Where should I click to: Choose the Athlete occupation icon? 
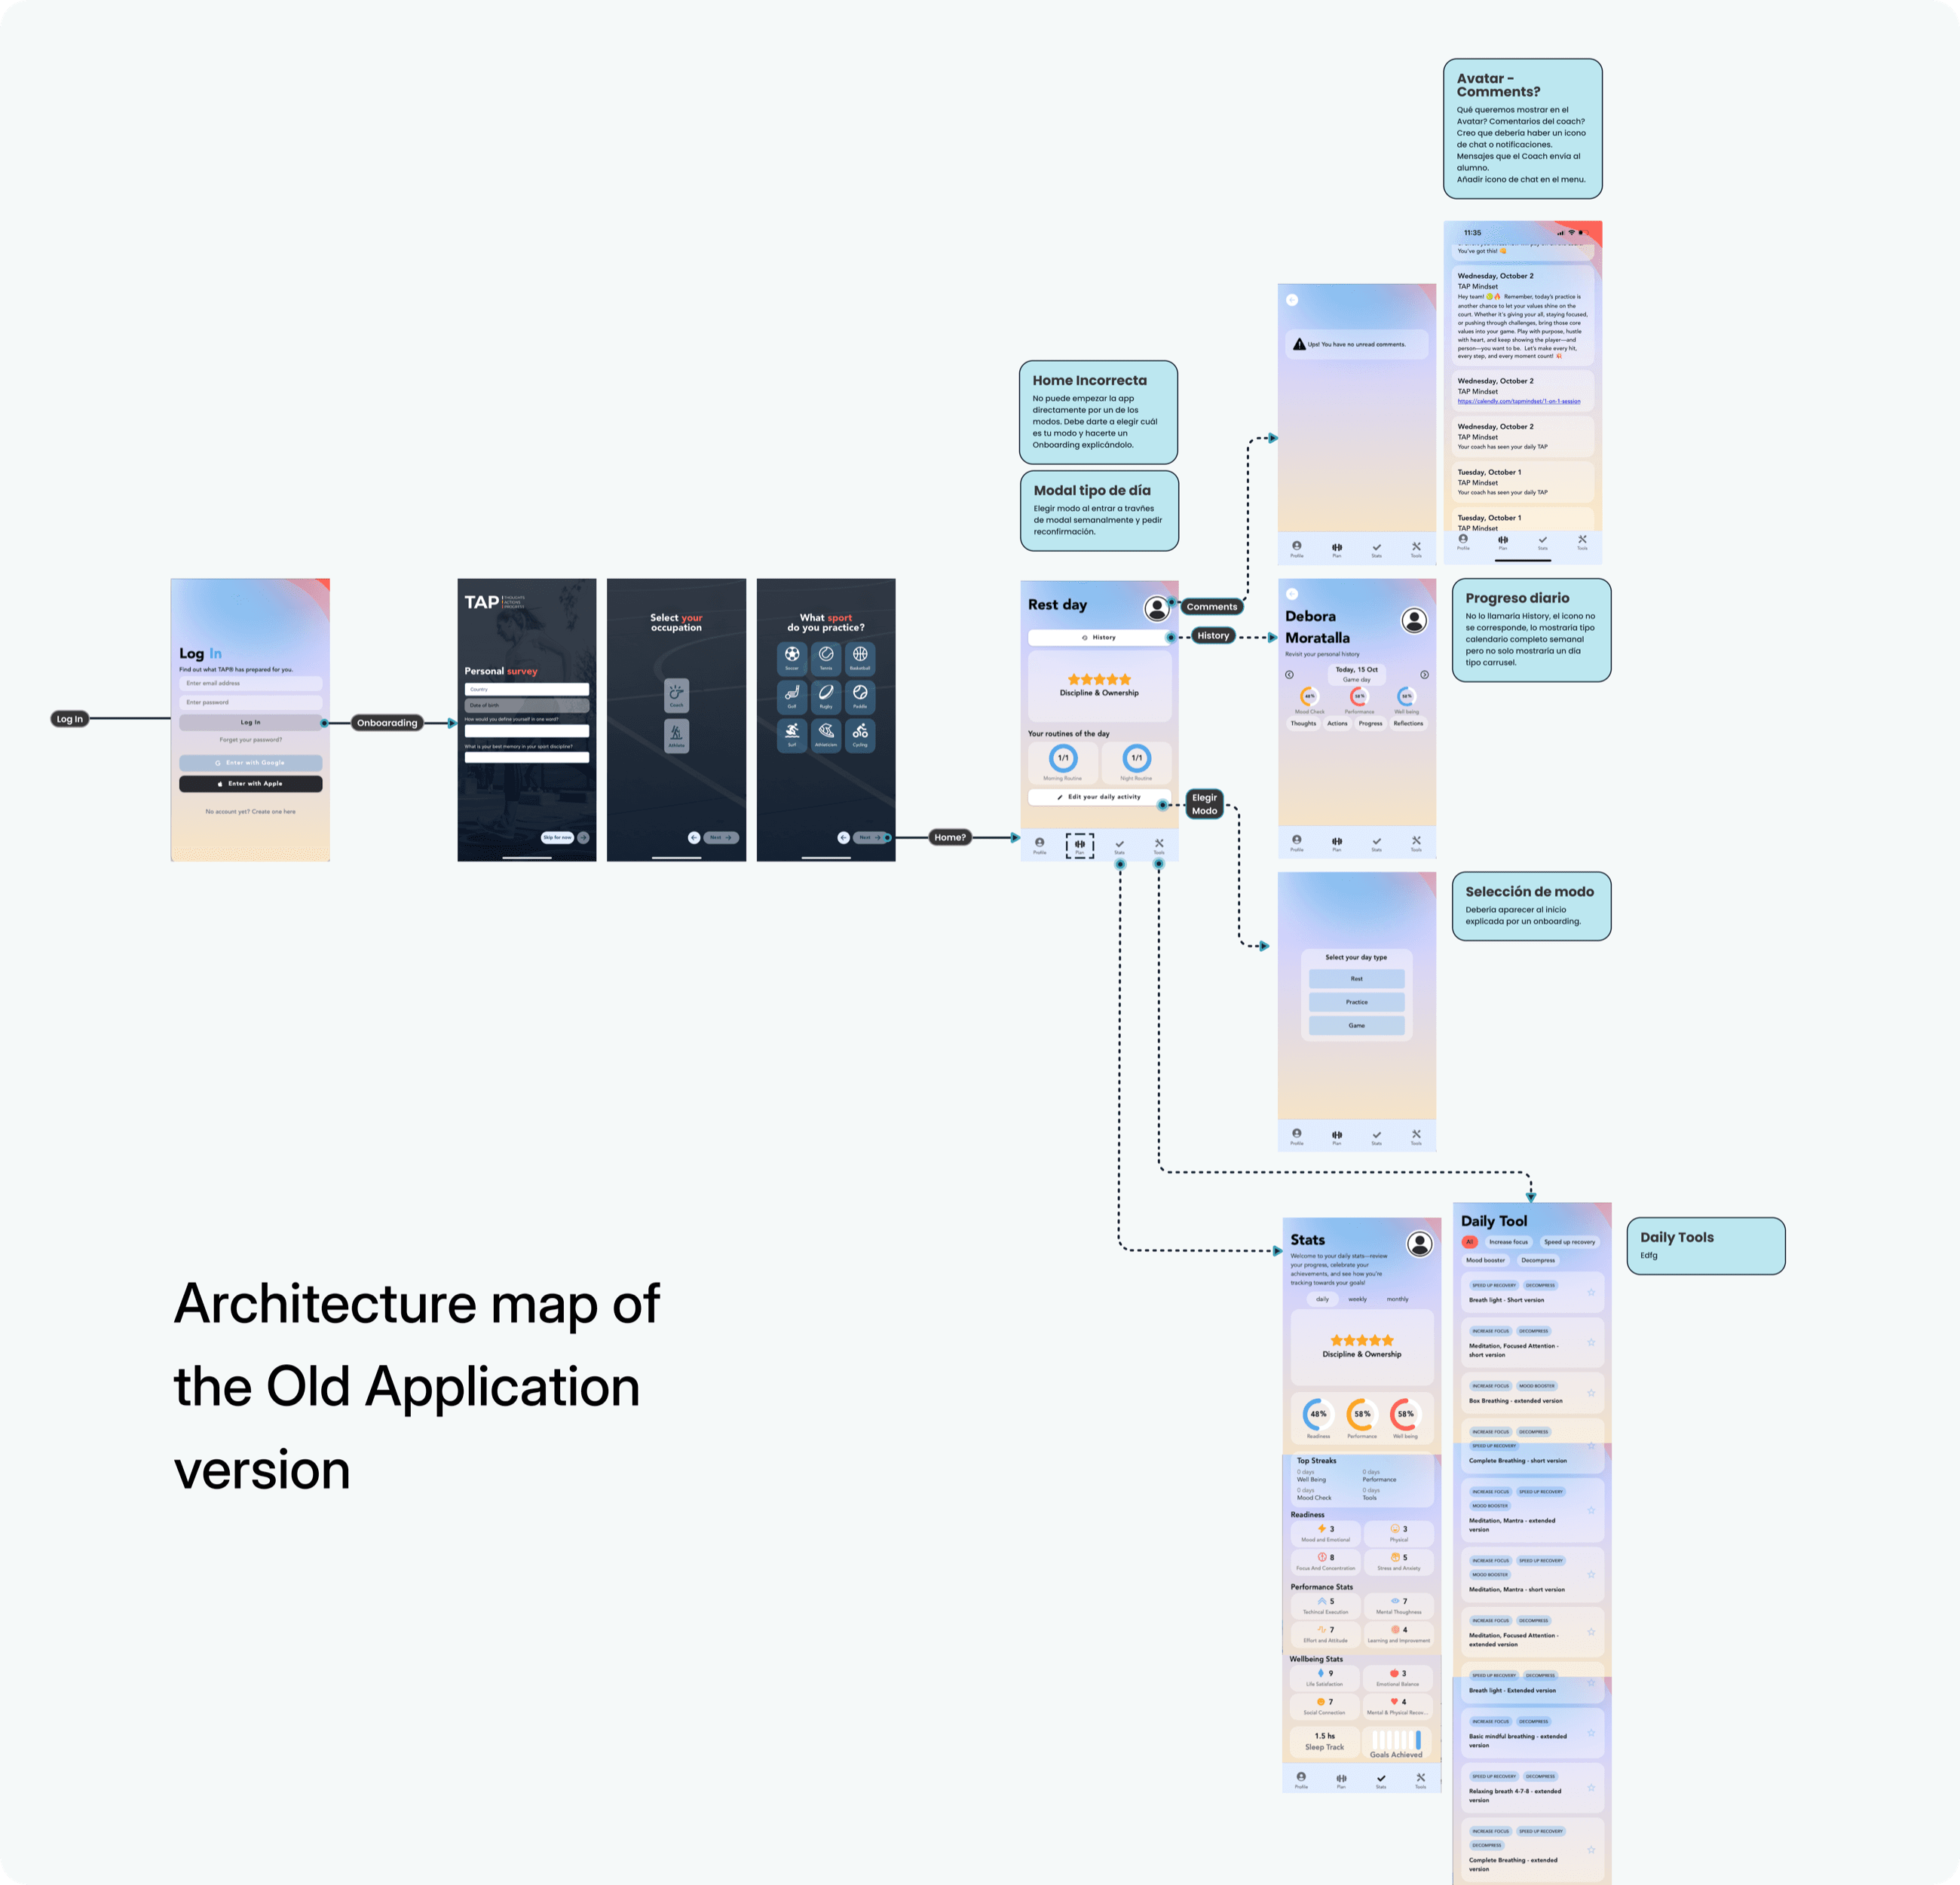tap(677, 735)
